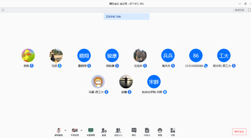Viewport: 251px width, 138px height.
Task: Click the phone participant 15353600686 avatar
Action: (x=196, y=55)
